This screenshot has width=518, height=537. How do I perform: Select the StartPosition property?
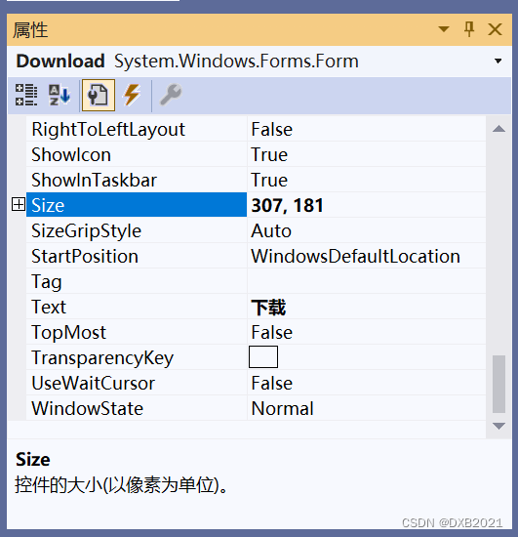pyautogui.click(x=137, y=256)
